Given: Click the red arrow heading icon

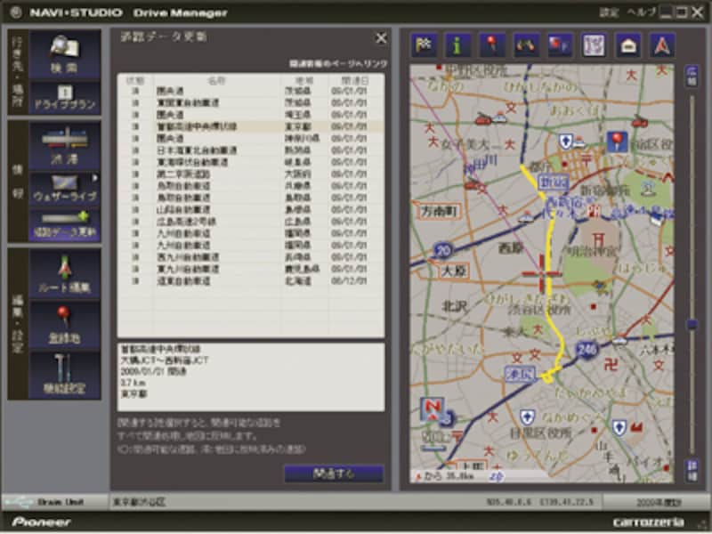Looking at the screenshot, I should point(662,44).
